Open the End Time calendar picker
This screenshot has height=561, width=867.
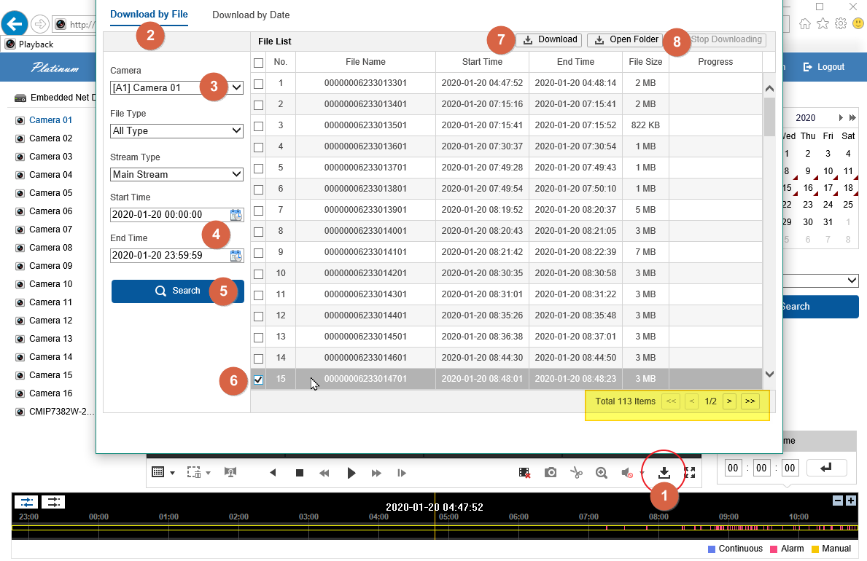click(236, 256)
